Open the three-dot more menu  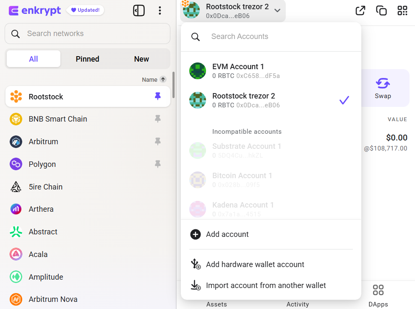(x=159, y=10)
